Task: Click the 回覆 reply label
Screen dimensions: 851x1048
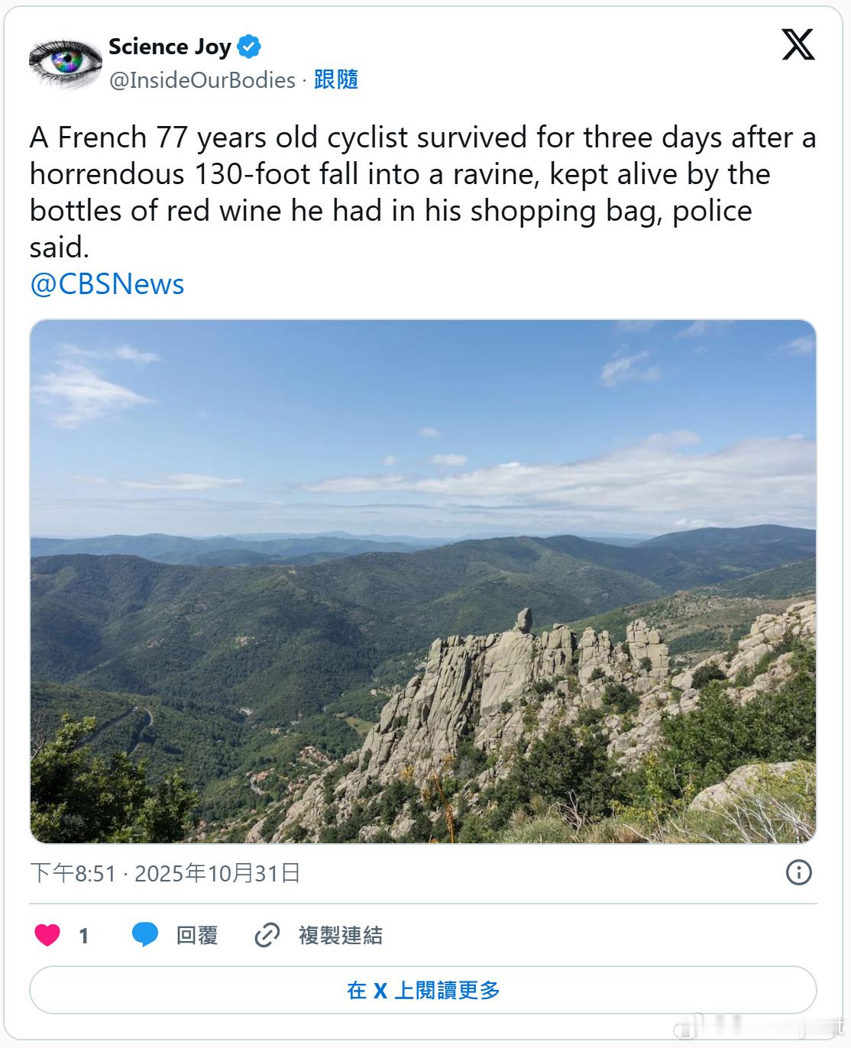Action: click(x=197, y=936)
